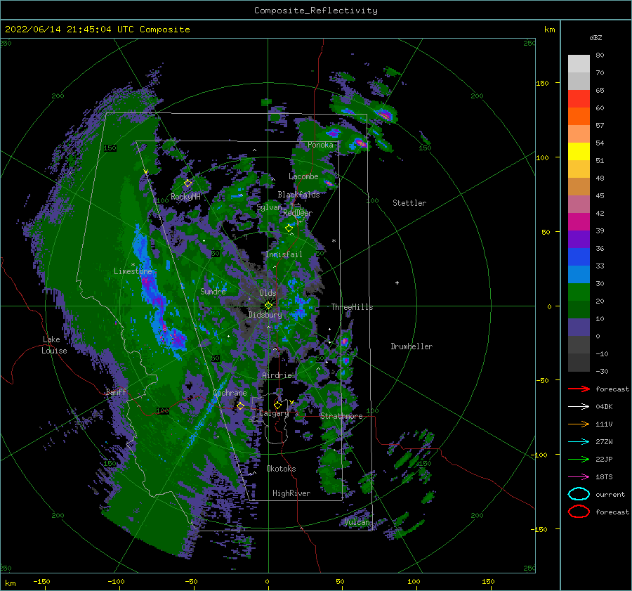
Task: Pick the bright yellow 54-51 dBZ swatch
Action: [579, 152]
